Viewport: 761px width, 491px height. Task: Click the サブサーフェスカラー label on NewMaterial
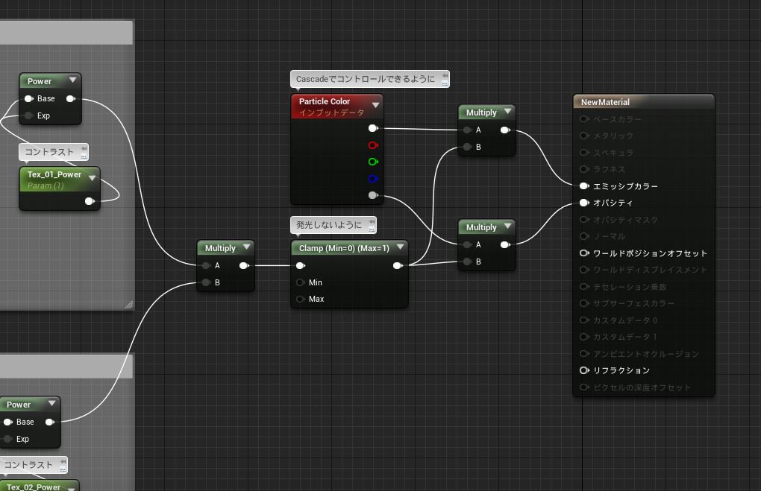[x=633, y=303]
